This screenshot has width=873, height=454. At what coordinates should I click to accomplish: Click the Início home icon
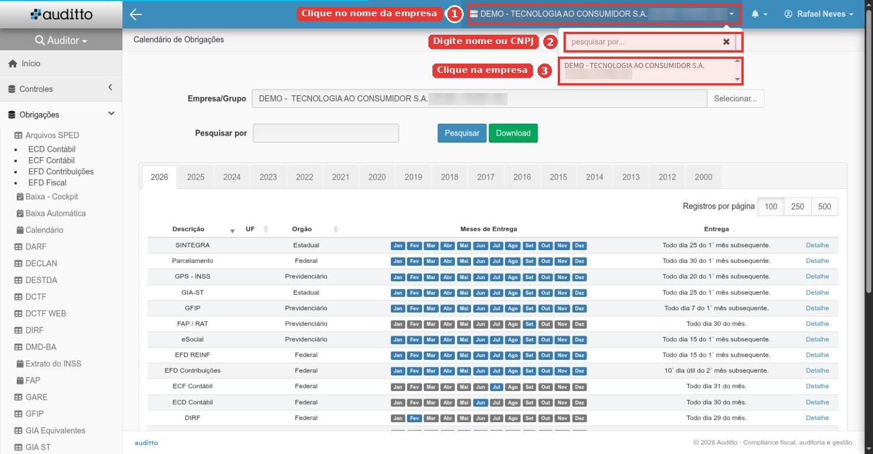(12, 64)
